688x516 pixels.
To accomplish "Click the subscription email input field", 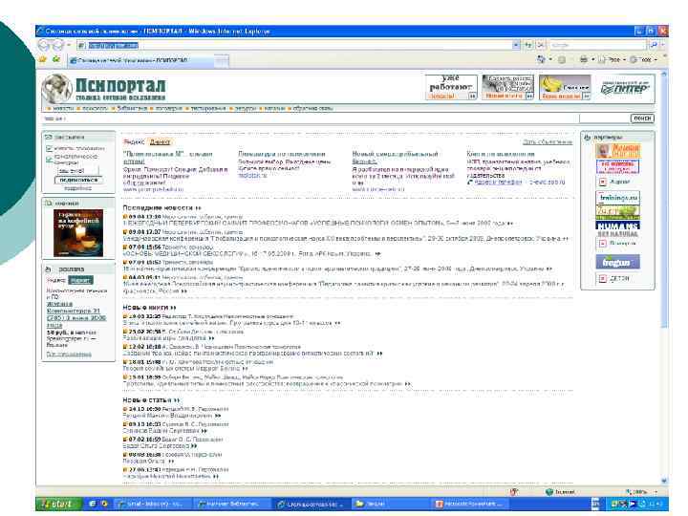I will click(x=76, y=171).
